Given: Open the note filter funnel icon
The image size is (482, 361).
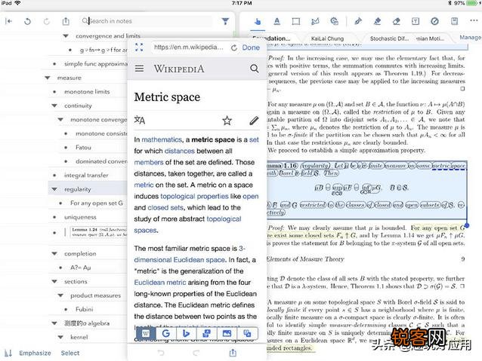Looking at the screenshot, I should (225, 21).
